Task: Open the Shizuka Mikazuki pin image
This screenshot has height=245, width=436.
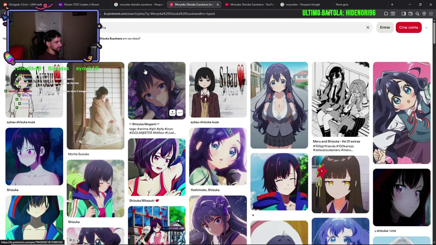Action: pyautogui.click(x=157, y=167)
